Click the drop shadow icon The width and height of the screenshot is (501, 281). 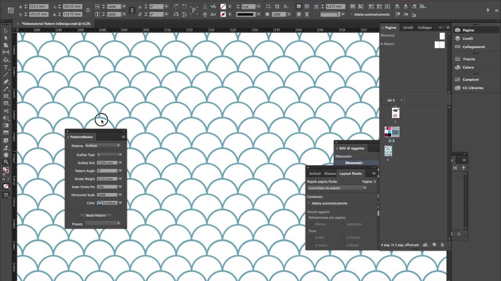277,7
